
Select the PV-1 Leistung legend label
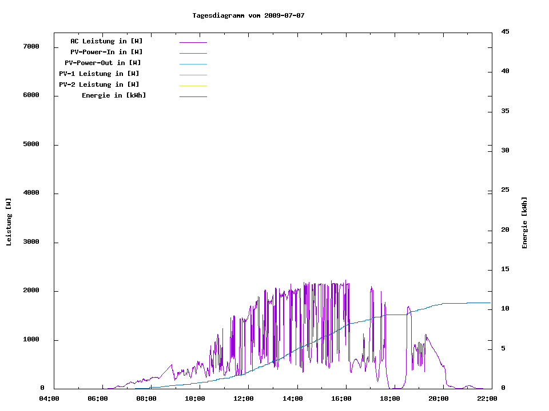99,74
